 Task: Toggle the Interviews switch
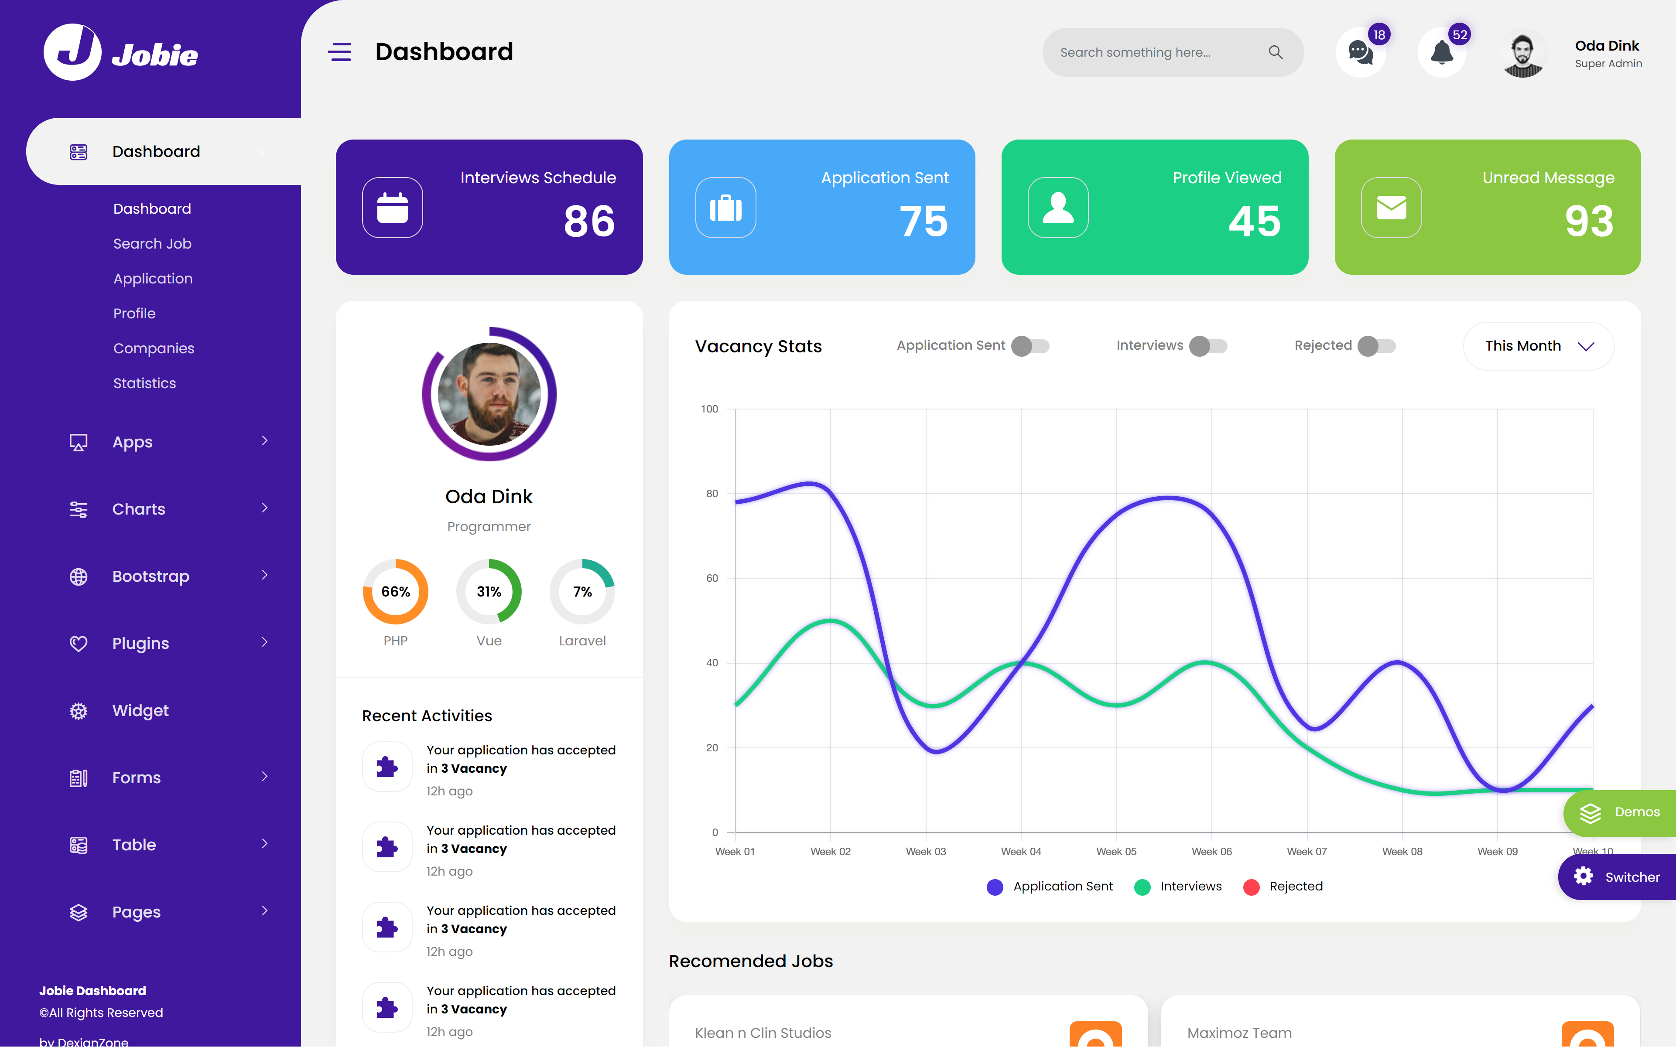click(x=1208, y=346)
